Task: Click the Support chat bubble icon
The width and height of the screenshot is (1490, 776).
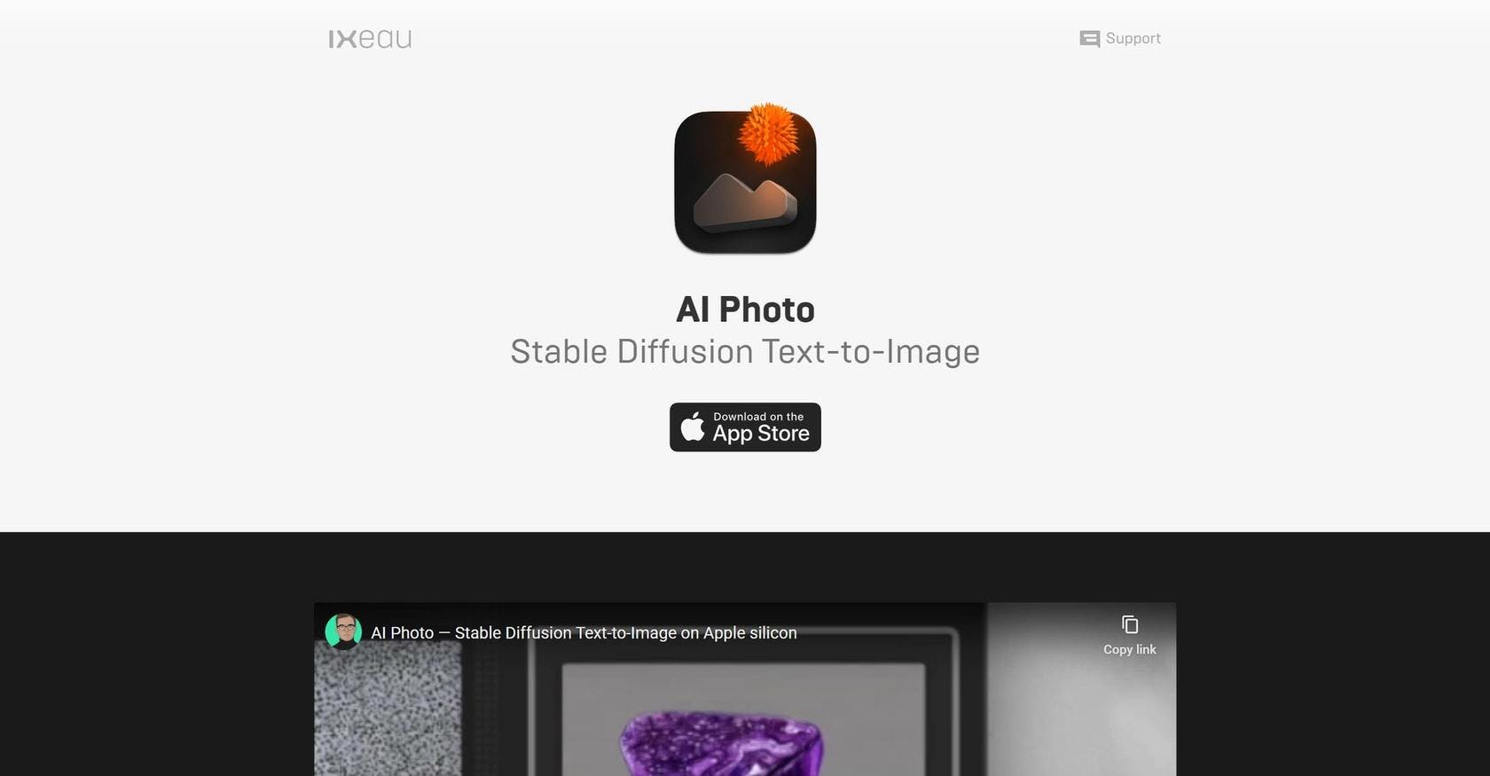Action: 1089,39
